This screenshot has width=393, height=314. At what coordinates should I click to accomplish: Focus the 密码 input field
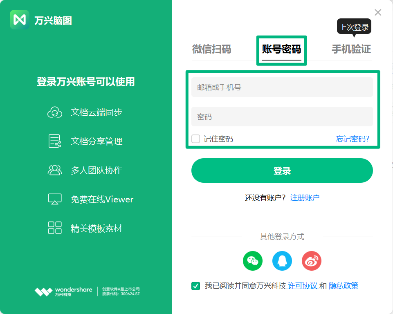(x=282, y=117)
